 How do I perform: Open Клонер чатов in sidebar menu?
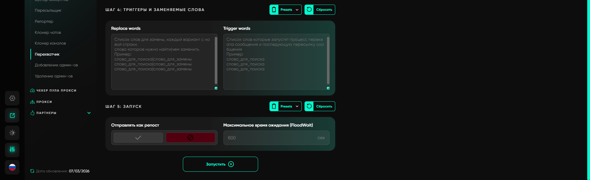[x=48, y=33]
